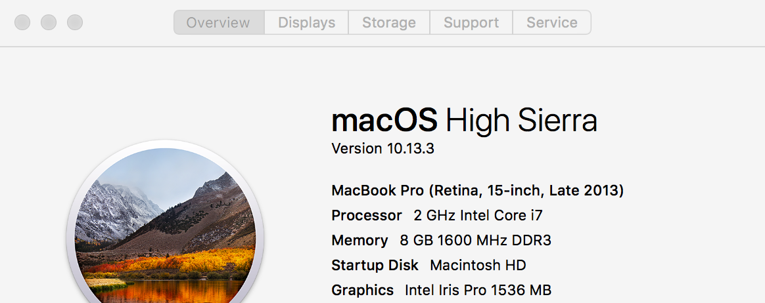Select the Storage tab
Viewport: 765px width, 303px height.
pos(389,22)
